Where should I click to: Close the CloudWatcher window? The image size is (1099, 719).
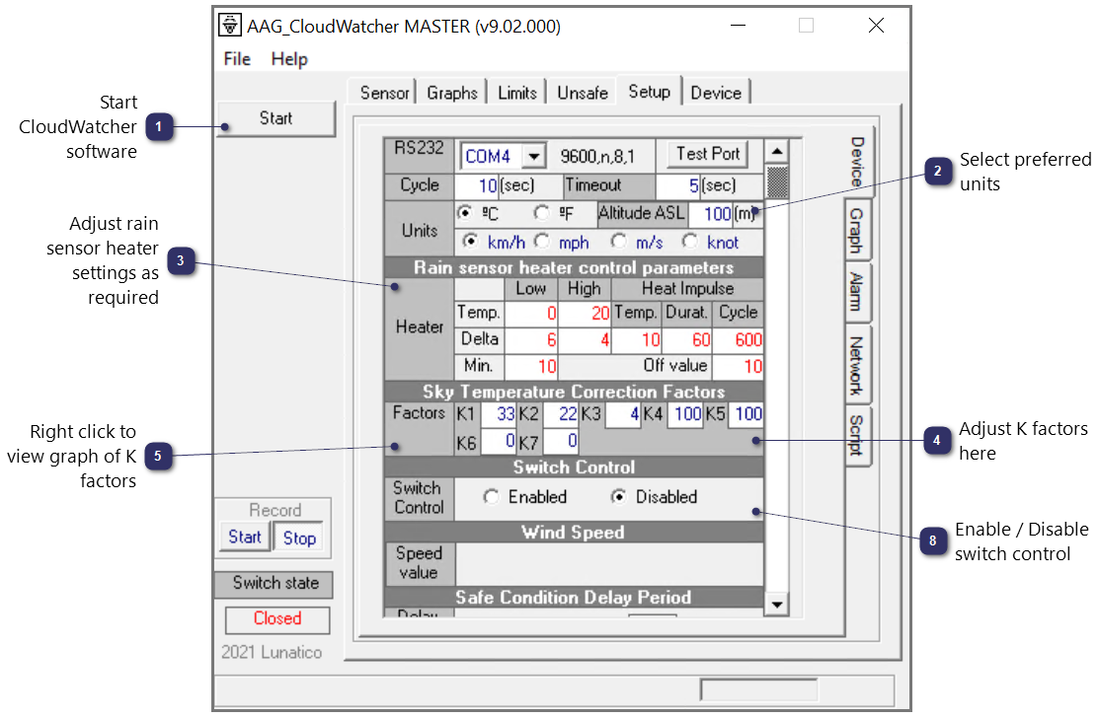876,26
